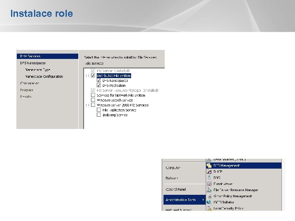
Task: Select Results wizard step
Action: [x=26, y=97]
